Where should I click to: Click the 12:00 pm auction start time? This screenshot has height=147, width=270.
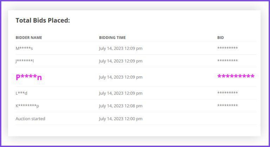[121, 119]
